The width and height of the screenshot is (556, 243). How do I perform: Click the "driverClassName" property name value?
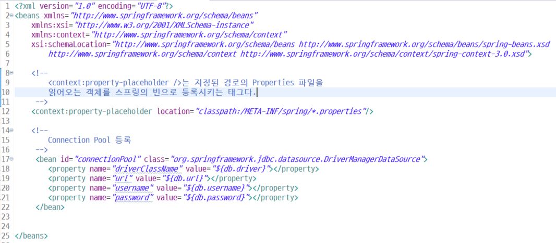[148, 169]
